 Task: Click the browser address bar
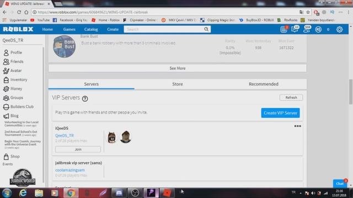pos(167,12)
